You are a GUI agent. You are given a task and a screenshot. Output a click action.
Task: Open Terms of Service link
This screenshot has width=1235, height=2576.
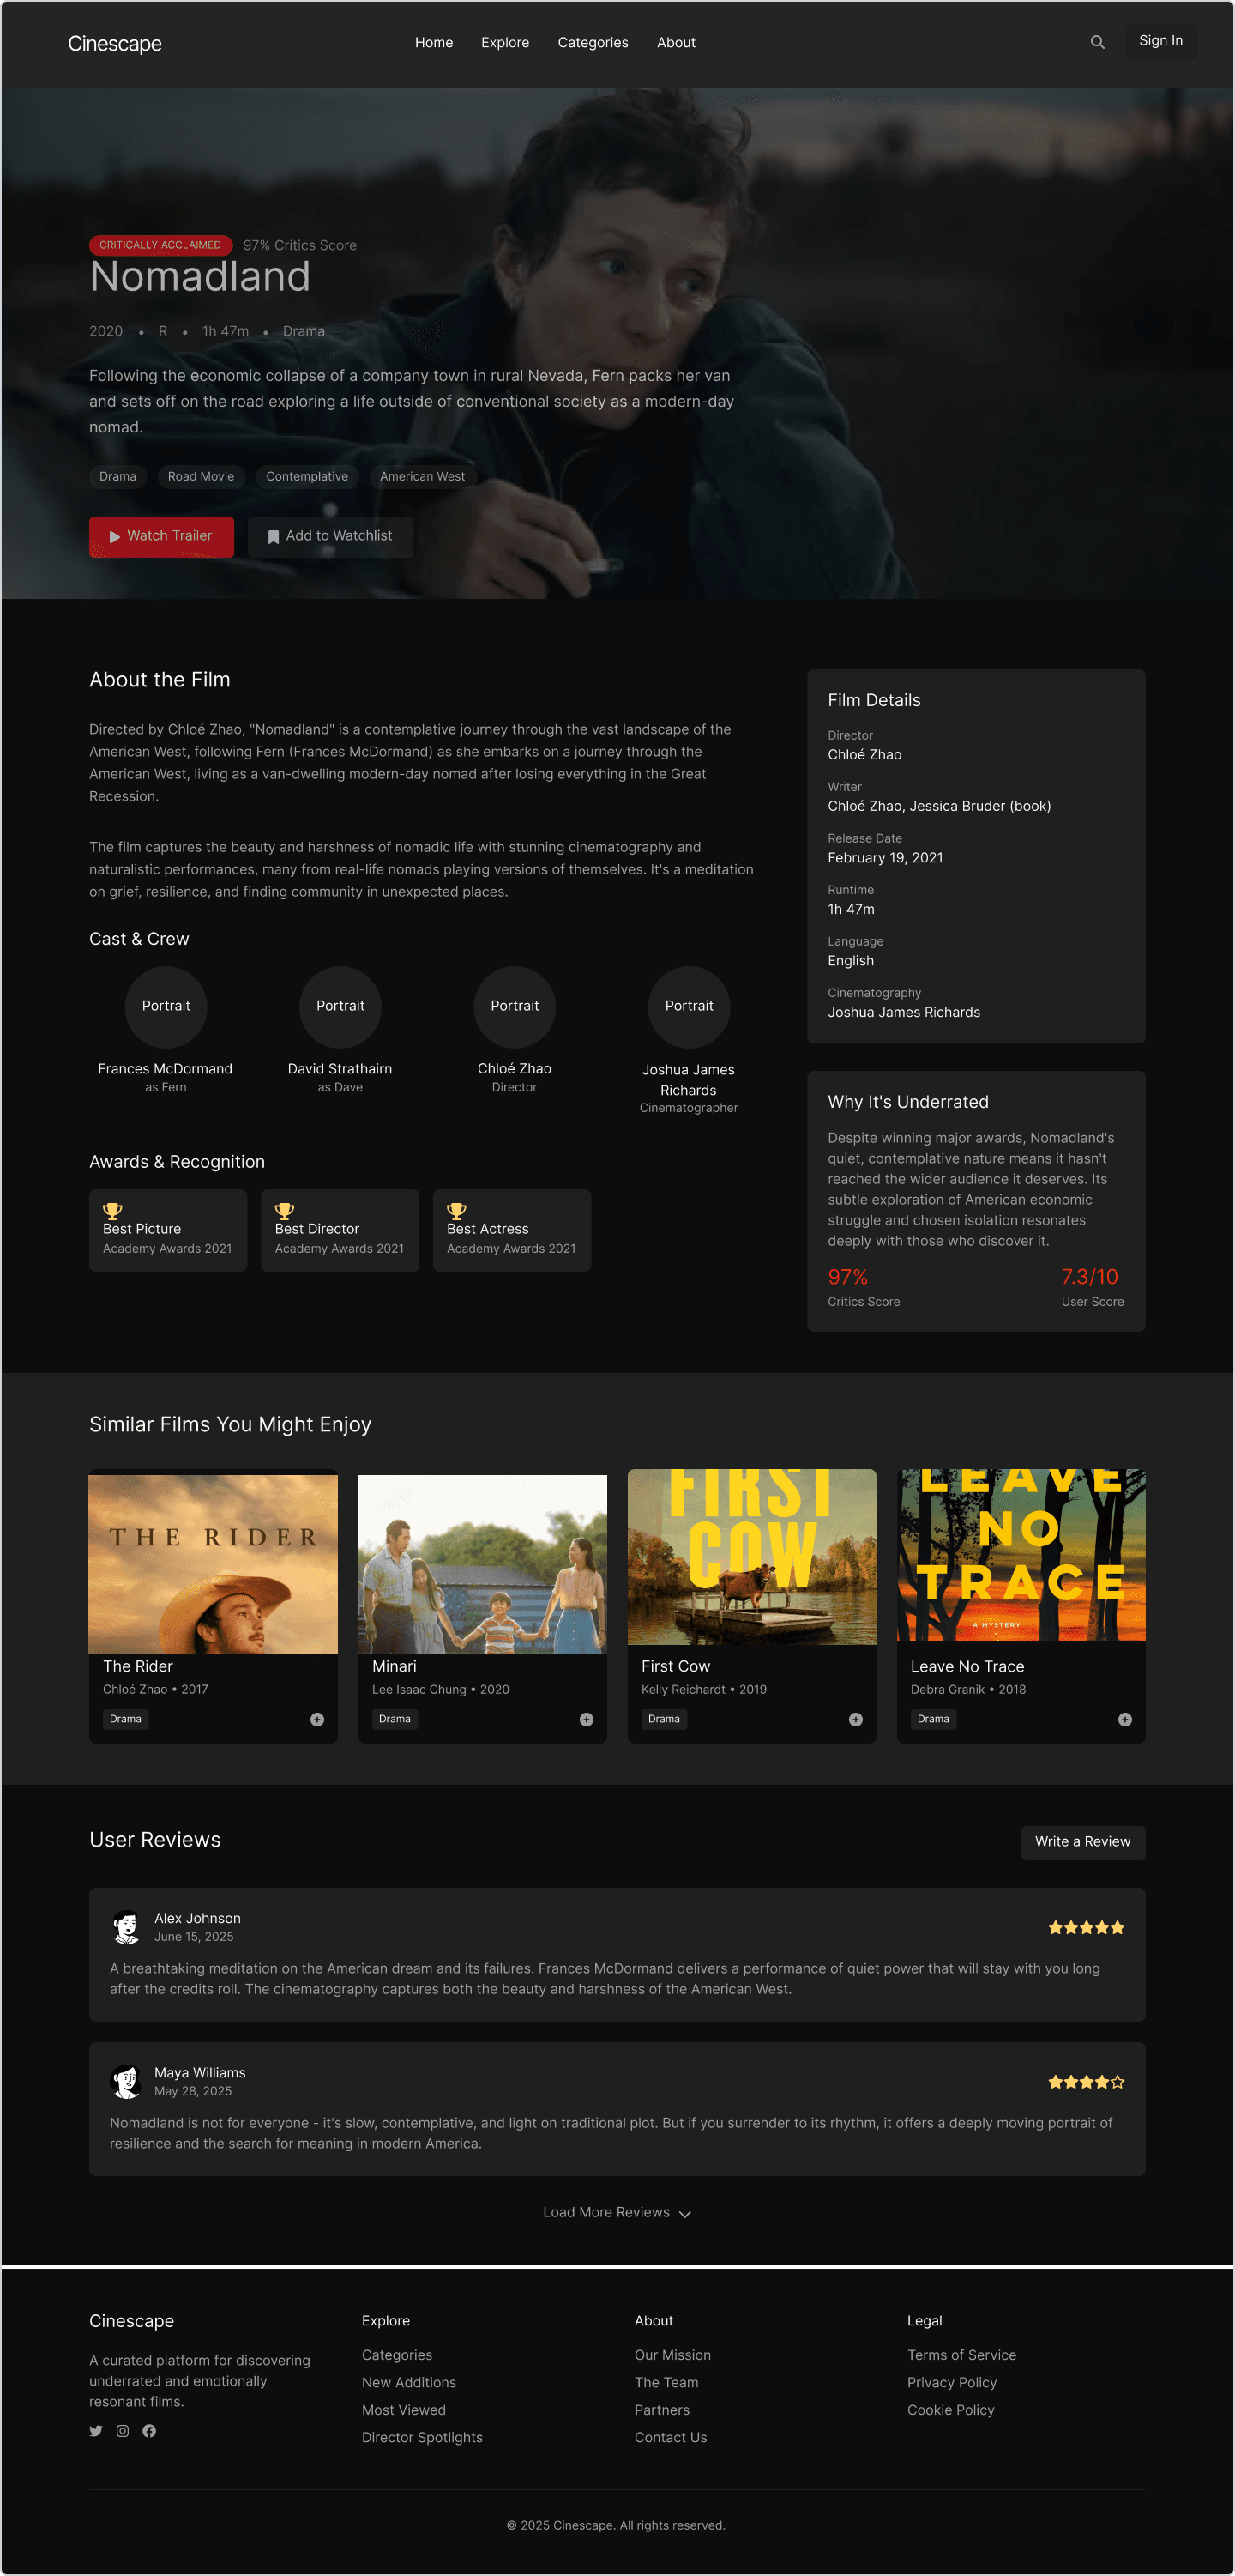pos(961,2355)
